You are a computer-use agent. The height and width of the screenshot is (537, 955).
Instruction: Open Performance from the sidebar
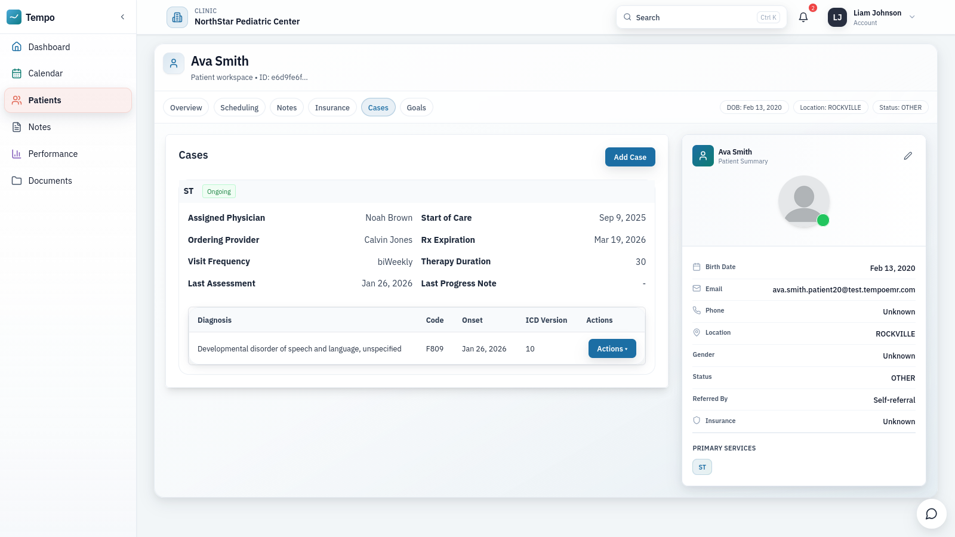click(x=68, y=154)
